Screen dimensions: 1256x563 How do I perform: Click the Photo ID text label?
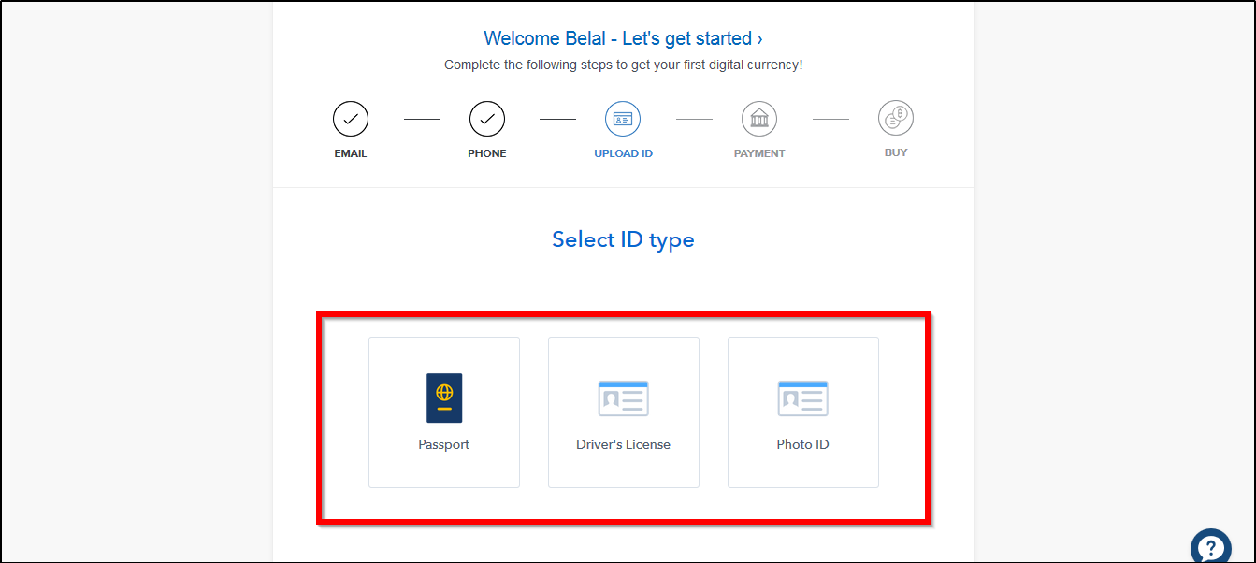[803, 444]
